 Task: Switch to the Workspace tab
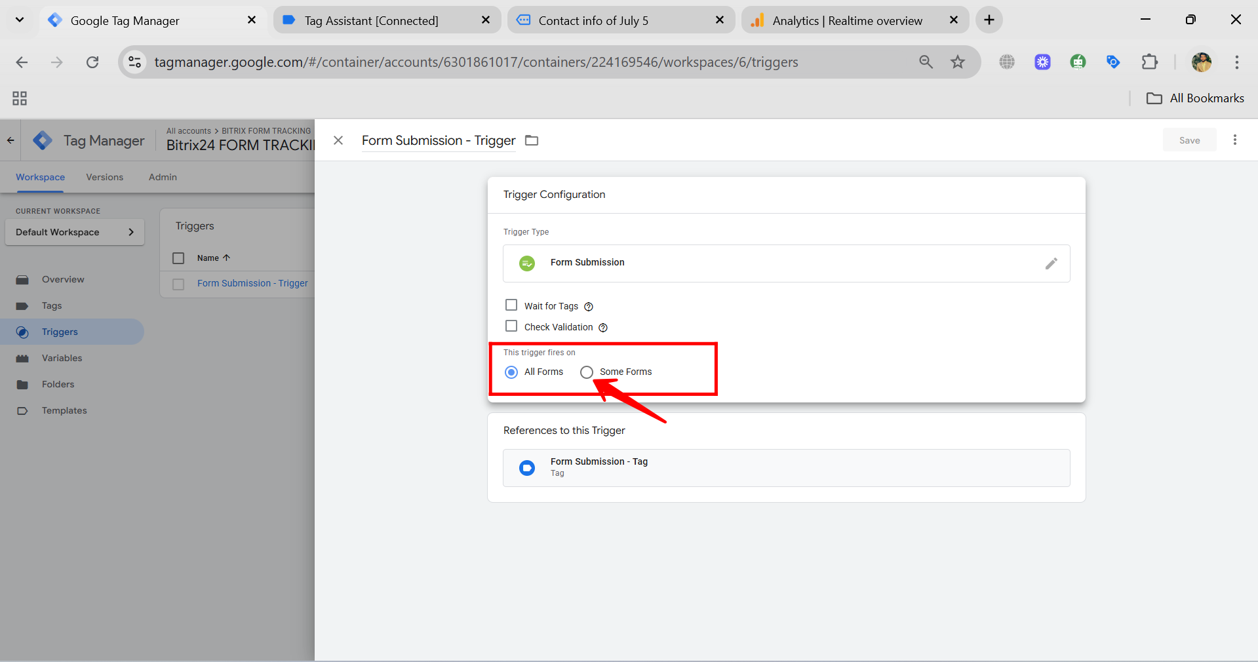click(40, 178)
